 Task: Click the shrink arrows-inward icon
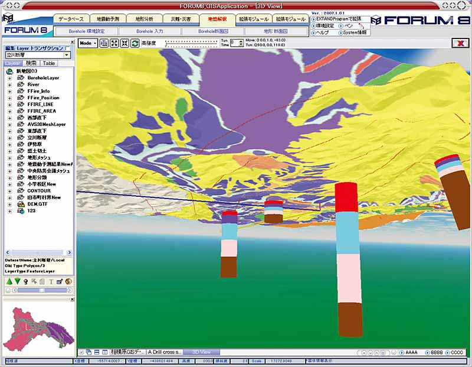pos(124,43)
